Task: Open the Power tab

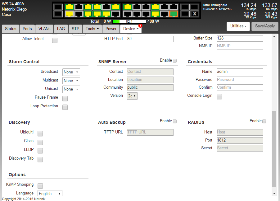Action: [111, 29]
